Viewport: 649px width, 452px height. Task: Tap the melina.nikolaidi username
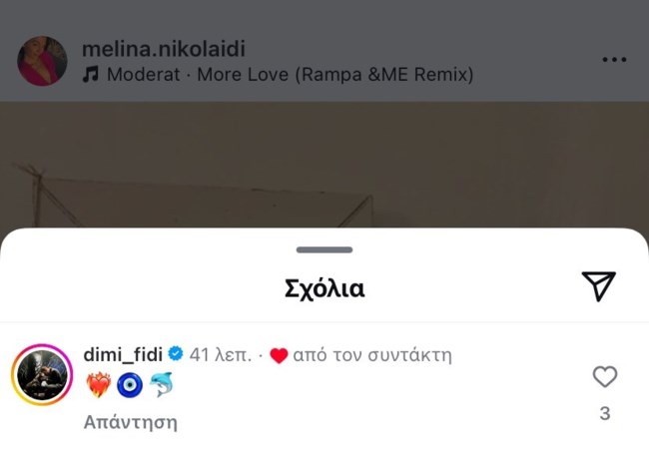[163, 49]
